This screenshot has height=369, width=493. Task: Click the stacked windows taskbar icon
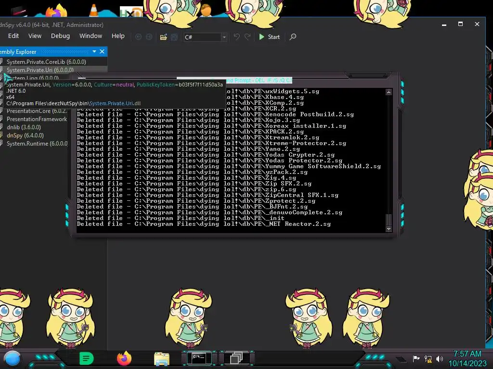(236, 358)
